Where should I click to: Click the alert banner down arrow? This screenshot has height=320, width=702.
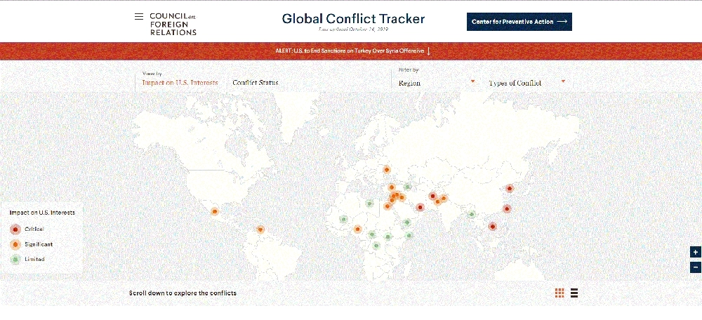point(428,51)
